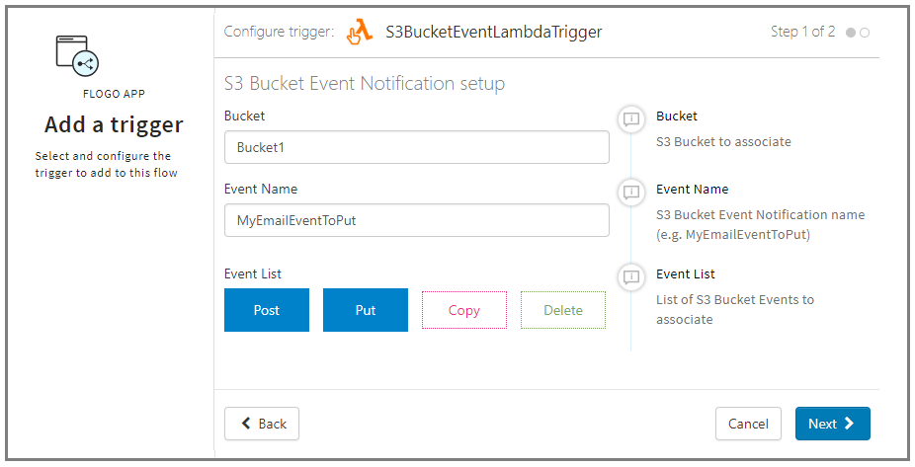Click the Bucket input field
915x467 pixels.
pos(416,147)
